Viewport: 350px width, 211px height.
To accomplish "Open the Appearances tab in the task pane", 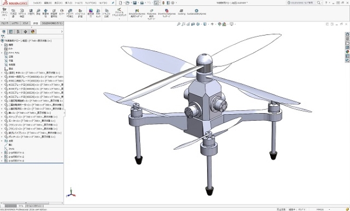I will [x=347, y=52].
